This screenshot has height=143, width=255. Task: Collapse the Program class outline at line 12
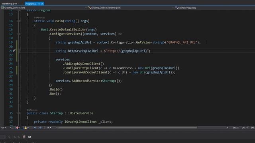[x=18, y=10]
